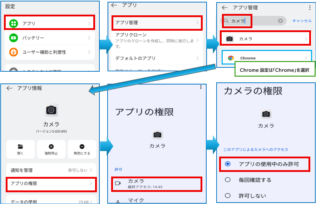Click このアプリによるカメラへのアクセス heading
The image size is (316, 204).
pyautogui.click(x=256, y=149)
